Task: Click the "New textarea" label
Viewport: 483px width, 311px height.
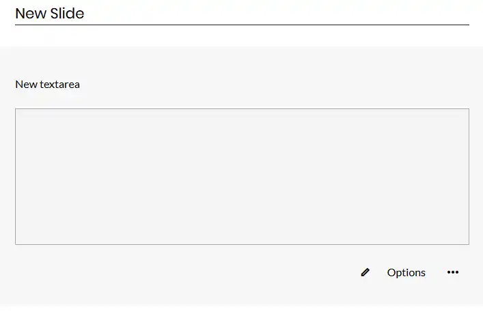Action: [x=48, y=84]
